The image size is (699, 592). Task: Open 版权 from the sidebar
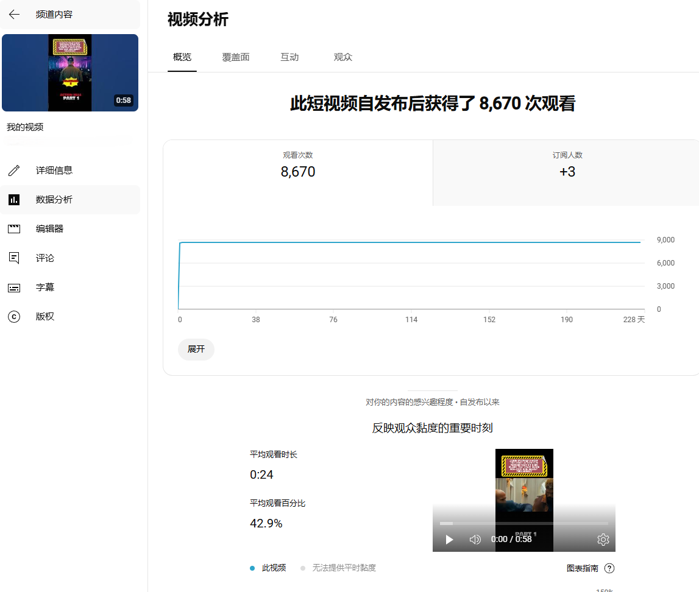click(x=70, y=317)
